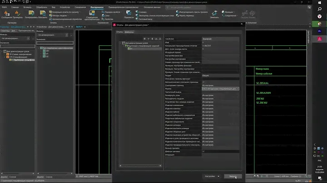Click the Закрыть button in the dialog
The height and width of the screenshot is (183, 327).
point(233,176)
